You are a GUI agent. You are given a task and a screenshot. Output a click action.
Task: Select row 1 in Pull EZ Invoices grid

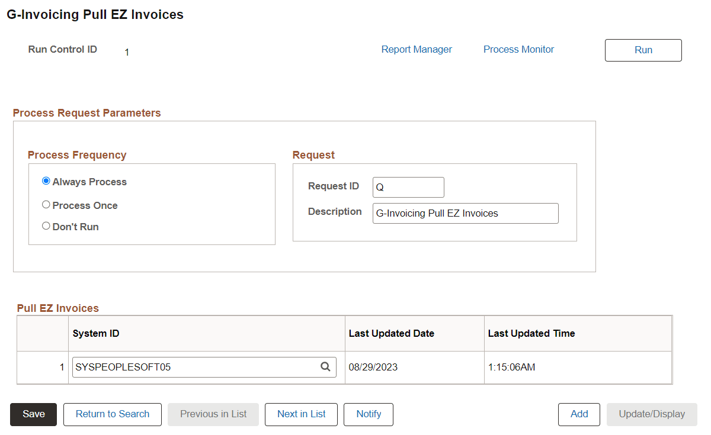tap(61, 367)
